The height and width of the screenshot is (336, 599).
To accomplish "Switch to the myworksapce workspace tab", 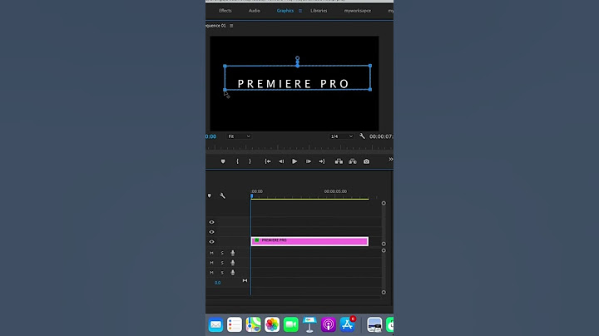I will tap(357, 11).
